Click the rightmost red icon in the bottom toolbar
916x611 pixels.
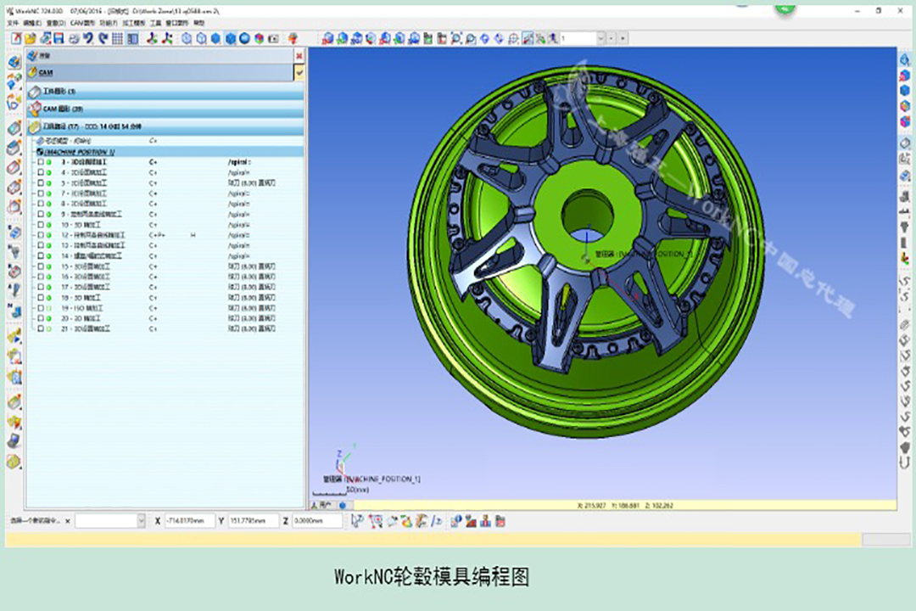coord(500,521)
